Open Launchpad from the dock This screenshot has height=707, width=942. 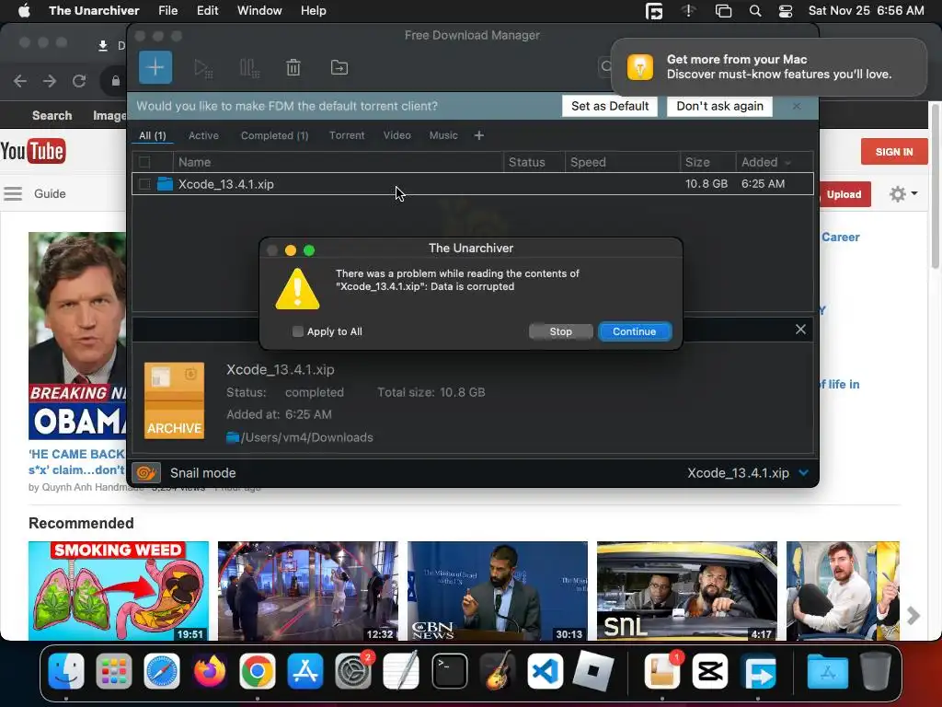113,671
